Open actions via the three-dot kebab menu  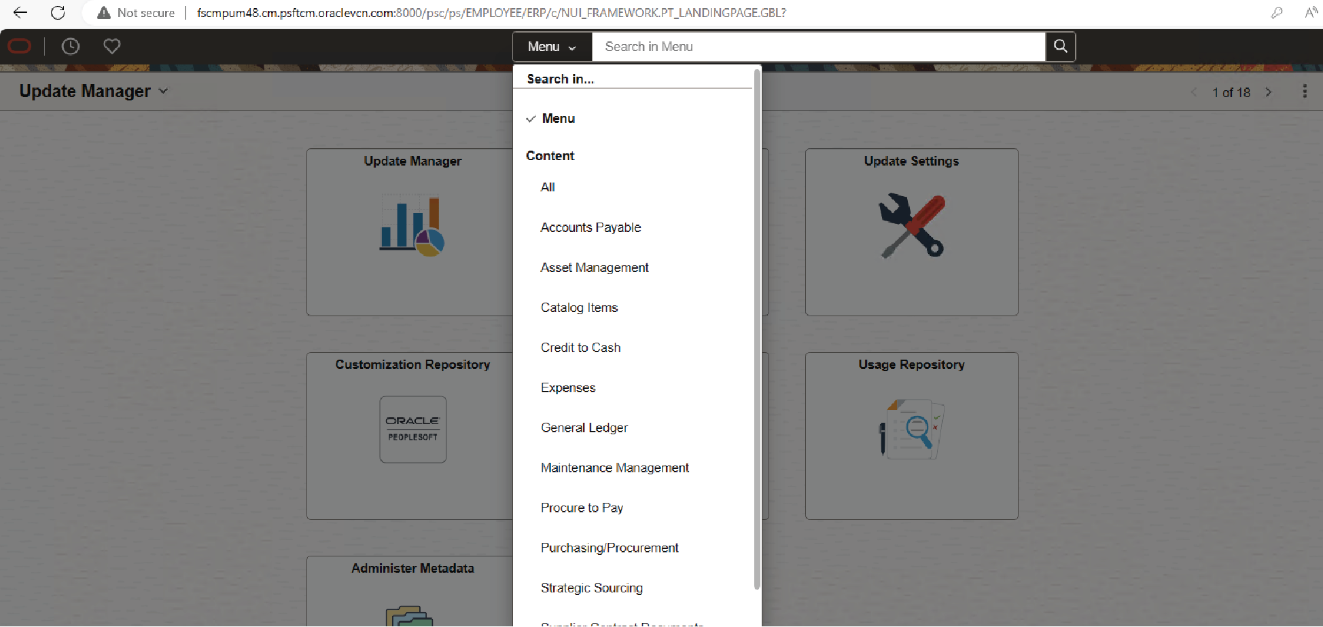point(1304,92)
